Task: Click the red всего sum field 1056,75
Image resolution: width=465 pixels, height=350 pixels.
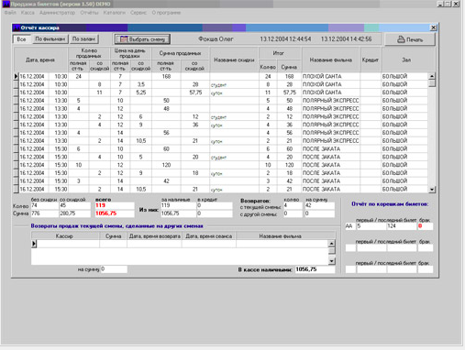Action: click(115, 213)
